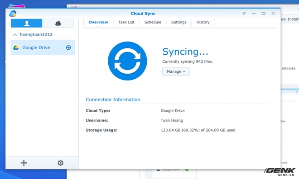Click the hoangtuan2212 account name

tap(36, 34)
